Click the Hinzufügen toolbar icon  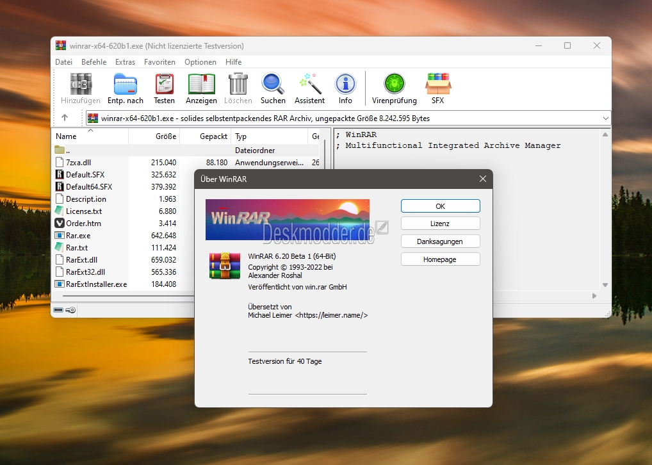pyautogui.click(x=81, y=85)
